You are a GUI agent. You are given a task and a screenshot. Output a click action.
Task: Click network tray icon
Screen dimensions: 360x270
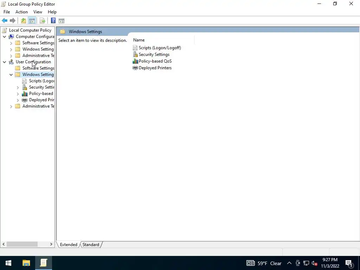click(306, 263)
